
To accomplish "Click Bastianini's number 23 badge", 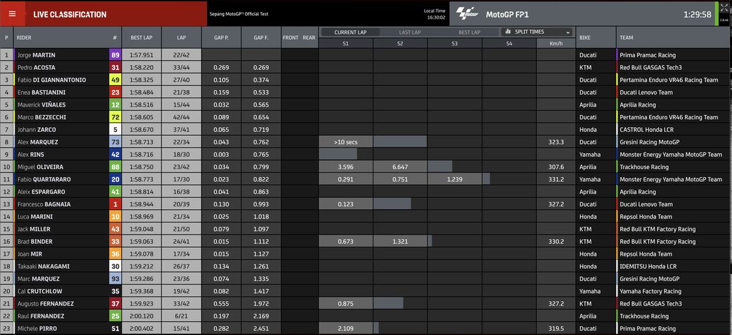I will tap(115, 93).
